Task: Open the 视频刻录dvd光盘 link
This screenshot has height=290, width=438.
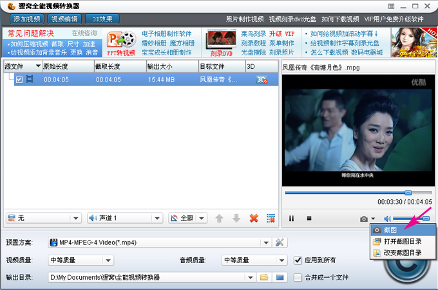Action: coord(292,19)
